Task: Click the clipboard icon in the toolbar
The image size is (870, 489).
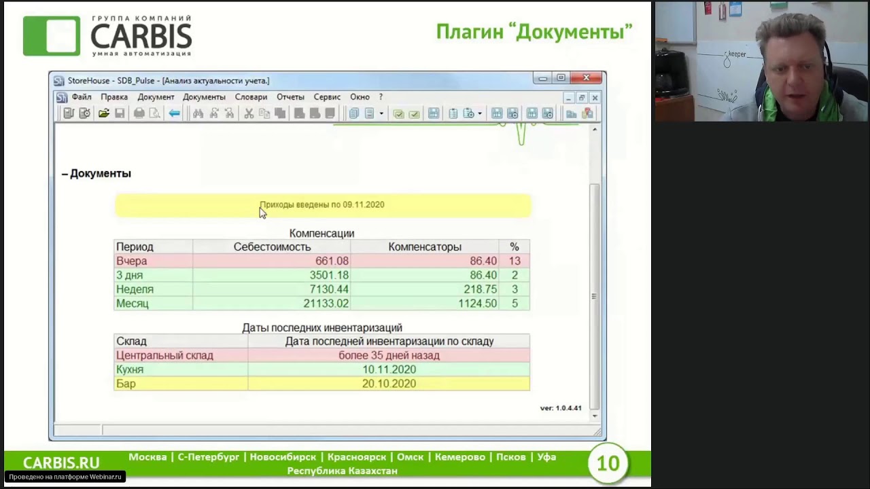Action: 453,113
